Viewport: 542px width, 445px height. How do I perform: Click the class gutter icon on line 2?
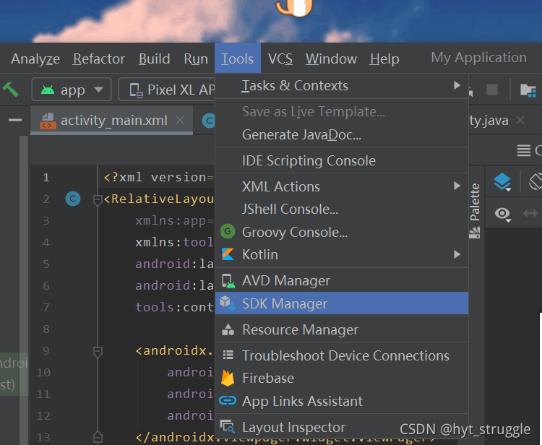point(72,199)
